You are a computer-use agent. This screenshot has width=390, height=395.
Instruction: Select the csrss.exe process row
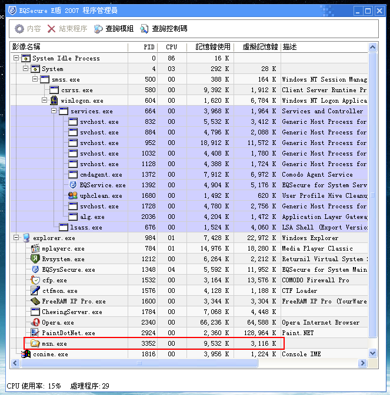[189, 90]
